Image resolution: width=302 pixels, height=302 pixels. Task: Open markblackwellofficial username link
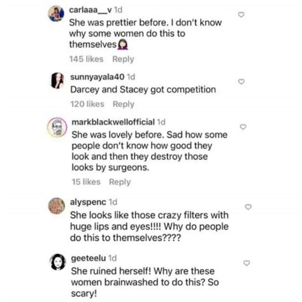pyautogui.click(x=113, y=122)
